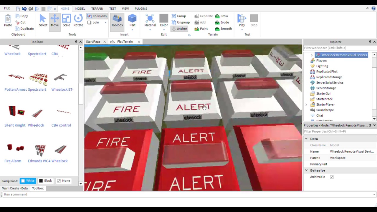Open the command bar history dropdown
377x212 pixels.
click(374, 195)
